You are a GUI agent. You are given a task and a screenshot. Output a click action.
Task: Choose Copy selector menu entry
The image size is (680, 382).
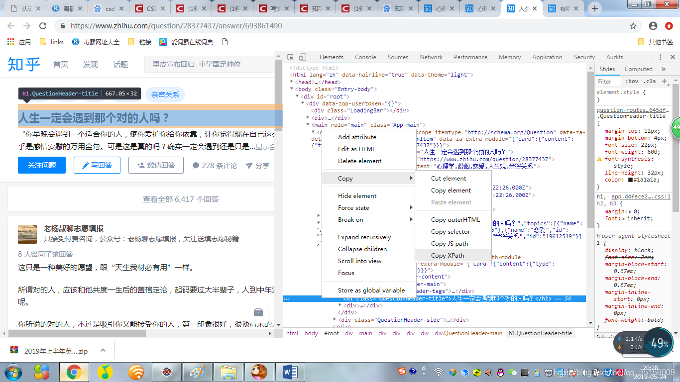click(453, 232)
